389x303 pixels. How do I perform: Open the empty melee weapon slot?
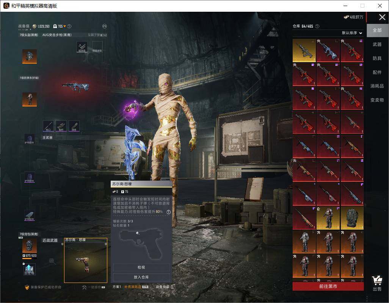(52, 260)
